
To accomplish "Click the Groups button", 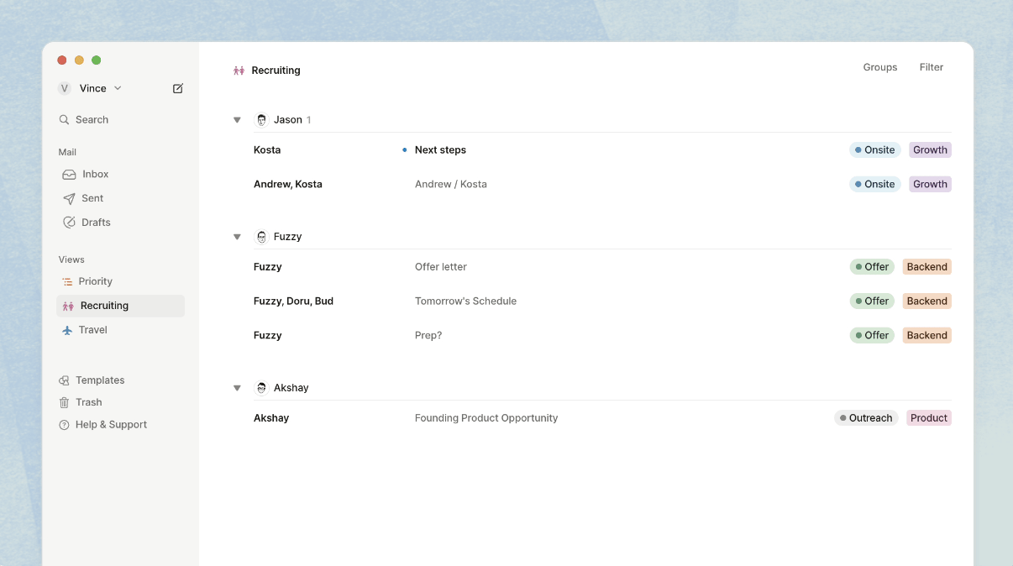I will pyautogui.click(x=879, y=67).
